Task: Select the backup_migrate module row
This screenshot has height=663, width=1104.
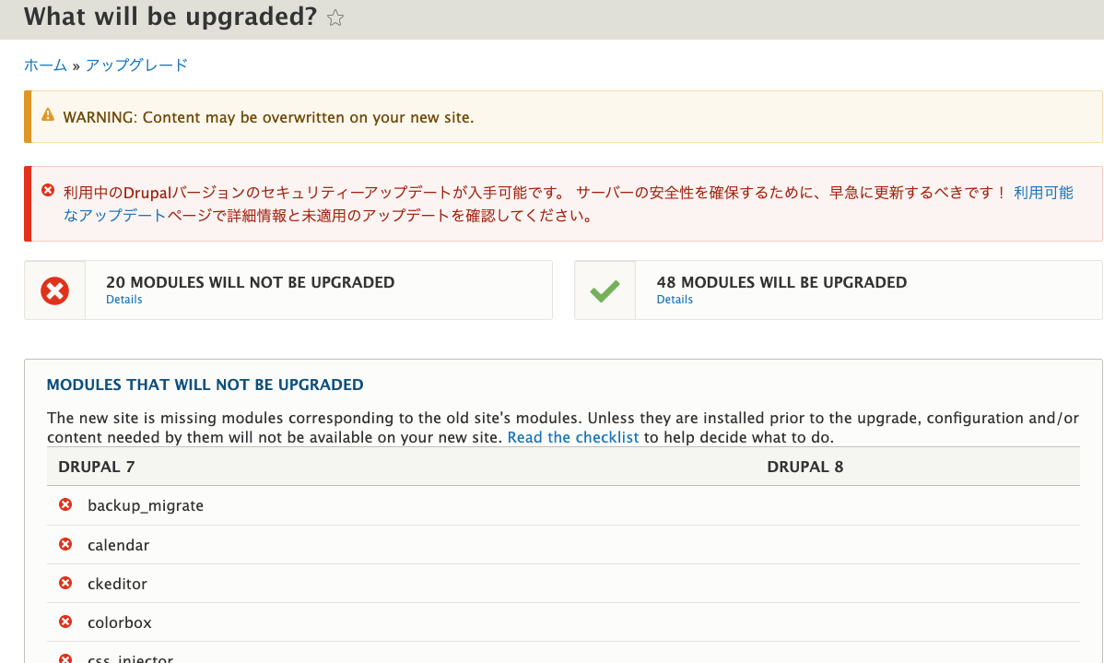Action: pyautogui.click(x=146, y=505)
